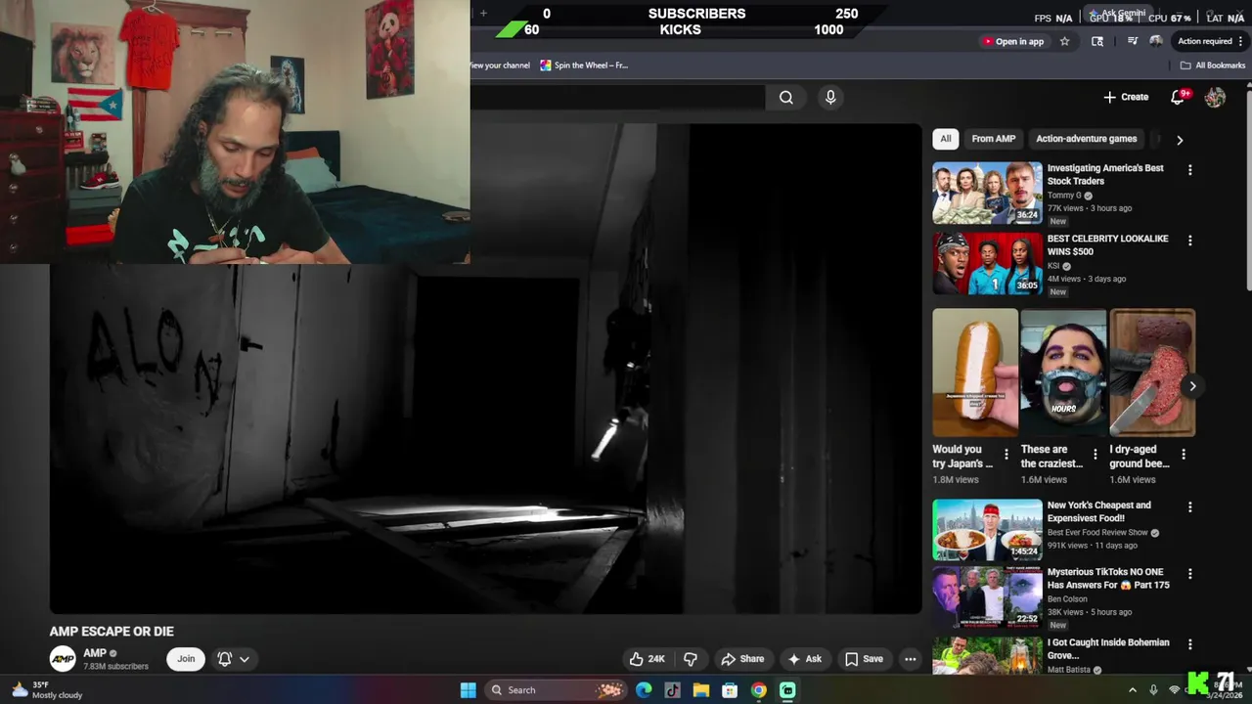Open more actions under the video

tap(911, 659)
